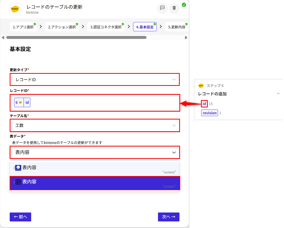Image resolution: width=284 pixels, height=228 pixels.
Task: Open the テーブル名 dropdown showing 工数
Action: [x=95, y=126]
